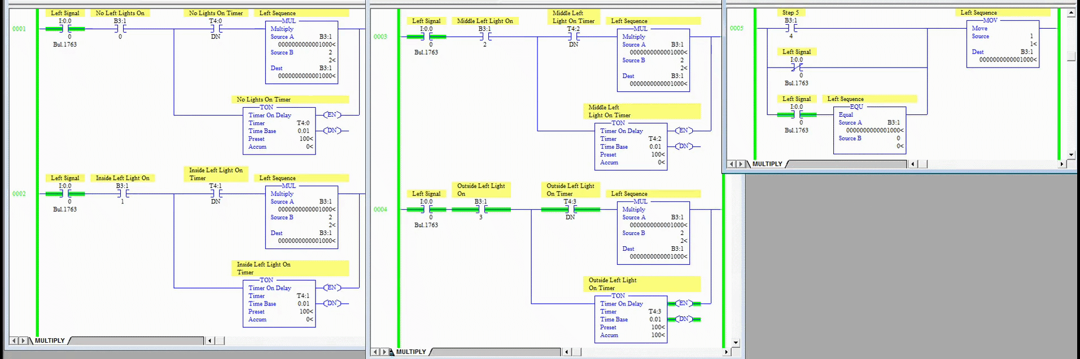
Task: Click Accum value 100 in timer T4:3
Action: [658, 335]
